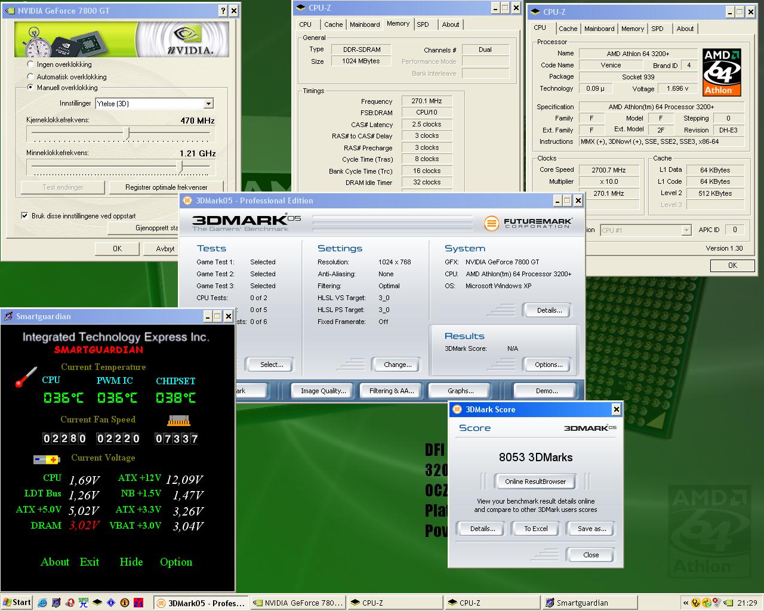Open Opera browser from the quick launch

coord(70,603)
